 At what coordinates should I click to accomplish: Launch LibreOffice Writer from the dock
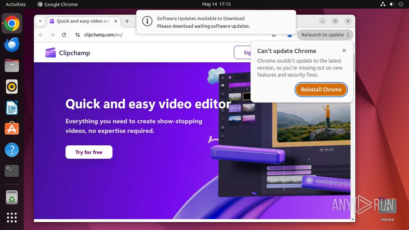(12, 108)
